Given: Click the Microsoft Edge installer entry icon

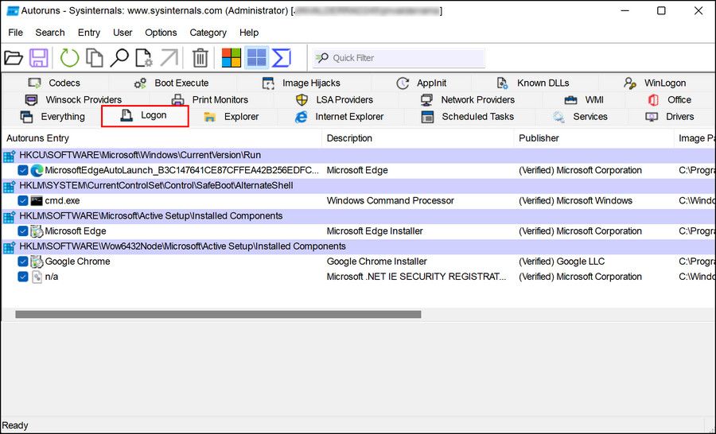Looking at the screenshot, I should click(37, 231).
